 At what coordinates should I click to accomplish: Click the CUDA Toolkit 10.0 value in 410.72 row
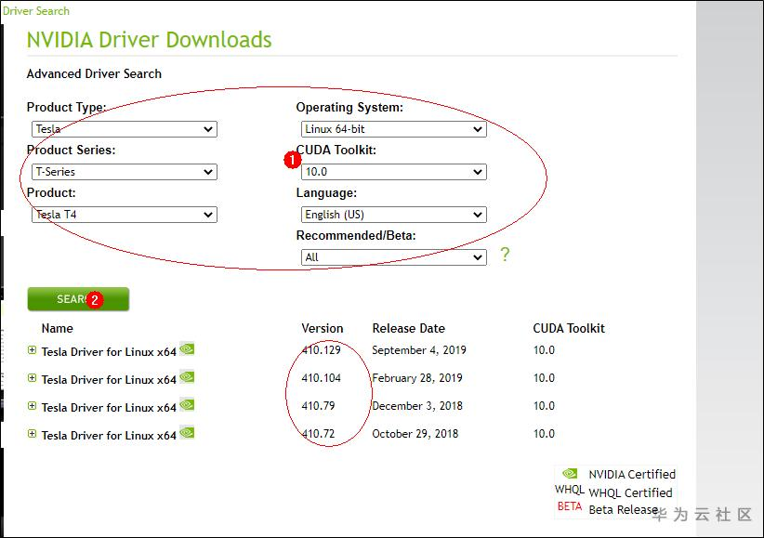[x=544, y=433]
